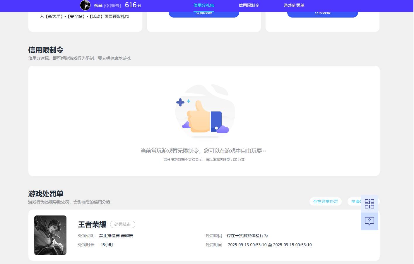Switch to the 信用限制令 tab
Viewport: 414px width, 264px height.
249,5
